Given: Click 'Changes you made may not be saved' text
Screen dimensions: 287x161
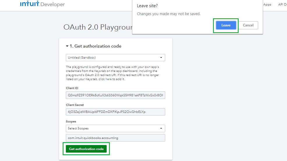Looking at the screenshot, I should coord(169,14).
